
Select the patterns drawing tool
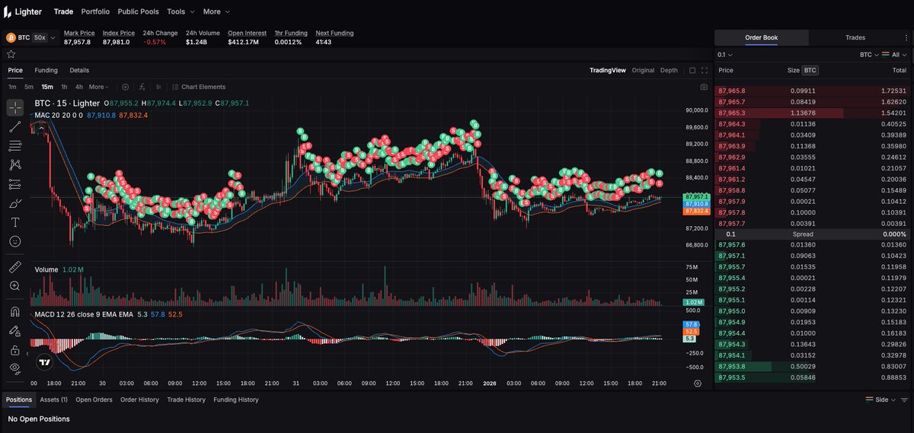coord(14,164)
